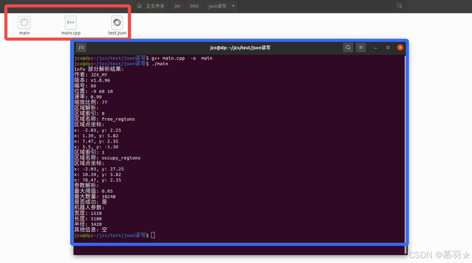Viewport: 472px width, 263px height.
Task: Click '区域名称: free_regions' line
Action: pyautogui.click(x=104, y=119)
